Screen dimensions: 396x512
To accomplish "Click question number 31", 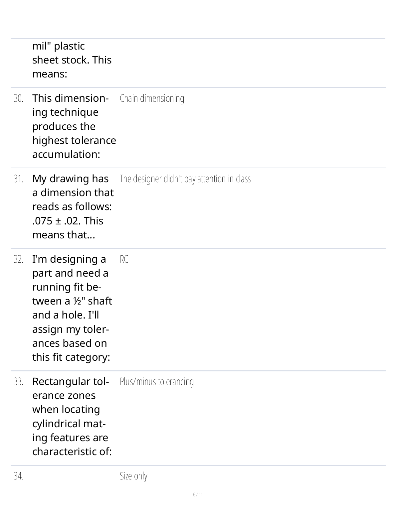I will coord(18,179).
